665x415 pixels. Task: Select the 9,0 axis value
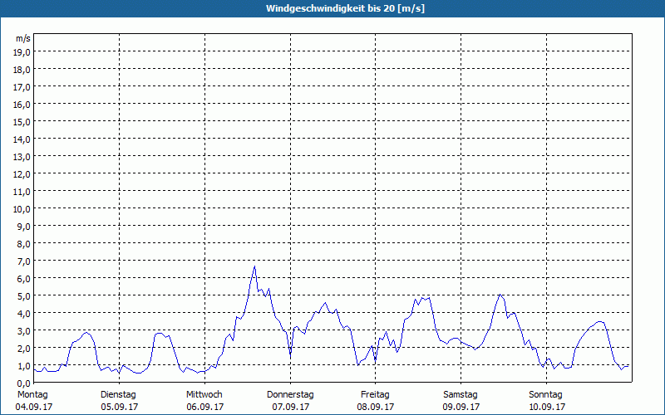point(25,227)
